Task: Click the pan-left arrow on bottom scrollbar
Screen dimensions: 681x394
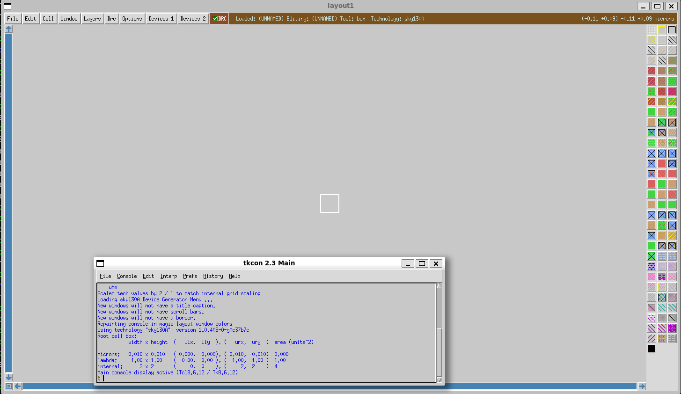Action: pos(18,387)
